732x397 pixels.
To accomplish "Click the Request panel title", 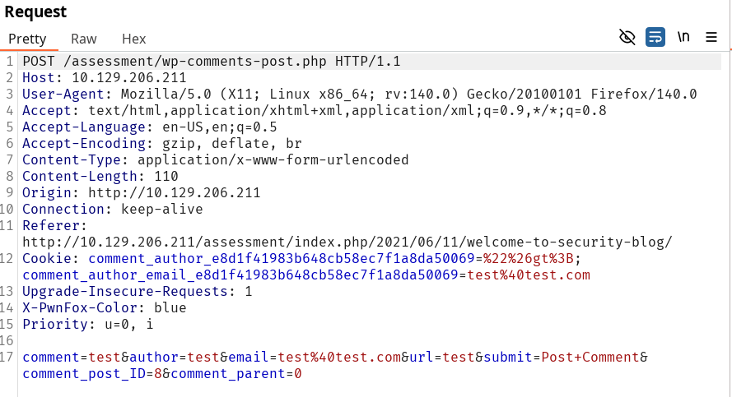I will click(x=35, y=12).
